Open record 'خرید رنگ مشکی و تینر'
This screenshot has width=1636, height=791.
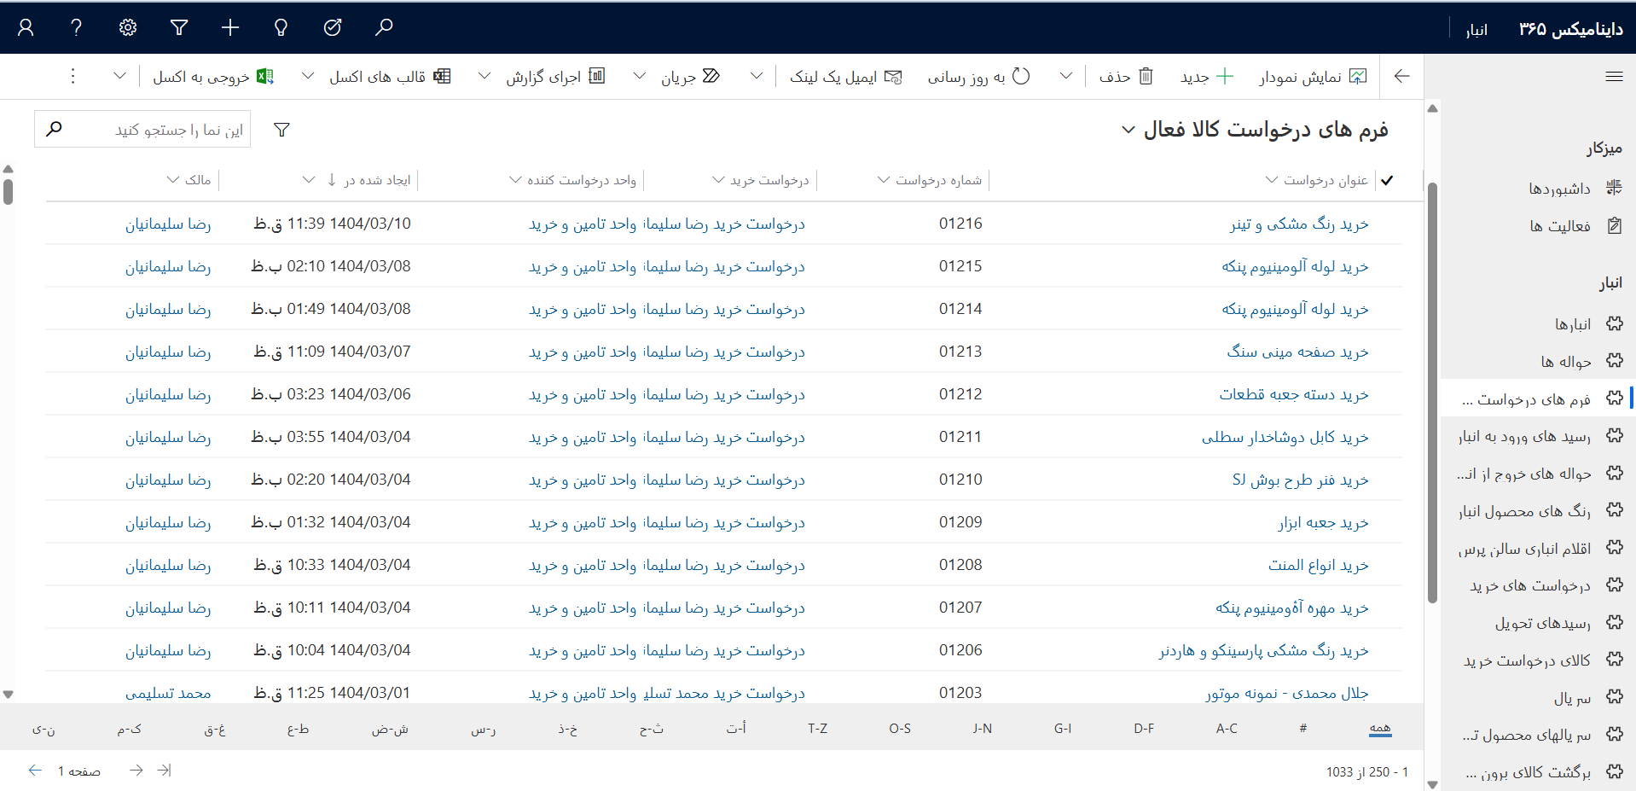tap(1299, 224)
